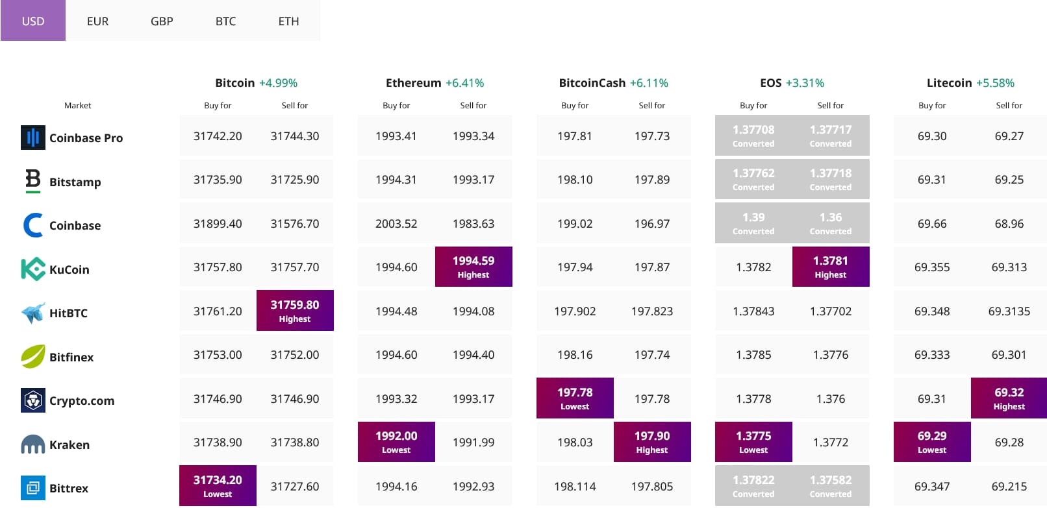The image size is (1047, 508).
Task: Select HitBTC highest Bitcoin sell price 31759.80
Action: tap(295, 310)
